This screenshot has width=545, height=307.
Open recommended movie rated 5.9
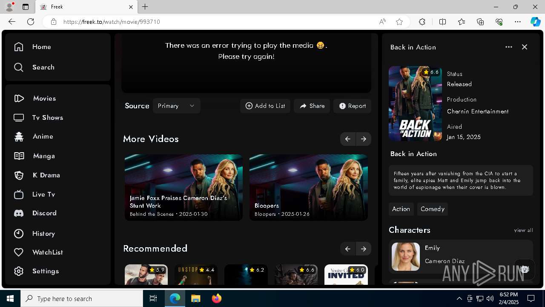coord(146,275)
